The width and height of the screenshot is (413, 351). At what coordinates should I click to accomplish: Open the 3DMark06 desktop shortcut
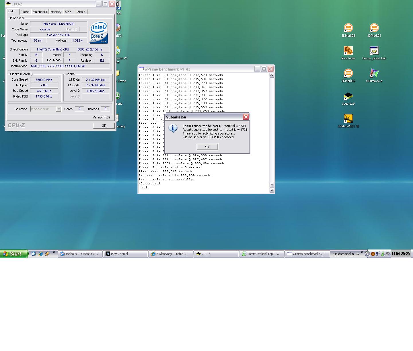coord(348,76)
